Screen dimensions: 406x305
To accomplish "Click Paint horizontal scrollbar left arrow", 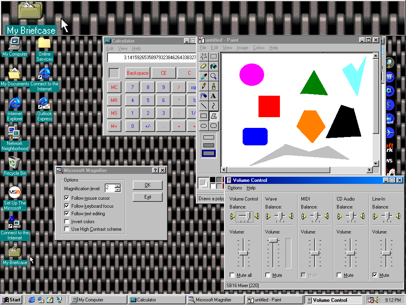I will [224, 170].
